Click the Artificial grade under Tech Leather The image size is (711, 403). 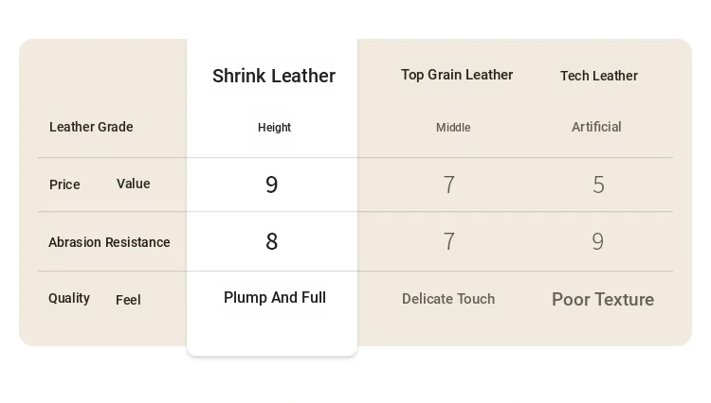(x=596, y=127)
